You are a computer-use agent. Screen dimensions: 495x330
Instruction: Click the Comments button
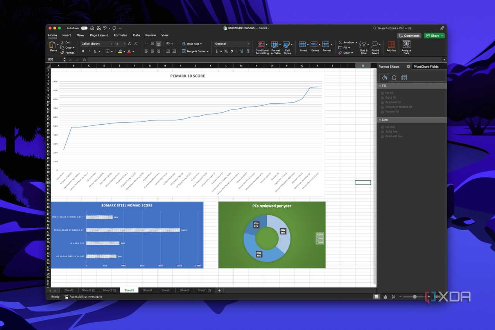(x=409, y=36)
